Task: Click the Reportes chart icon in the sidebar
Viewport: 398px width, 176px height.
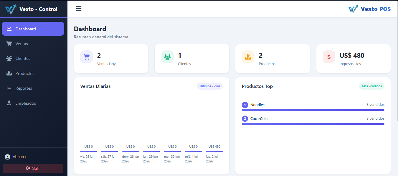Action: pos(9,88)
